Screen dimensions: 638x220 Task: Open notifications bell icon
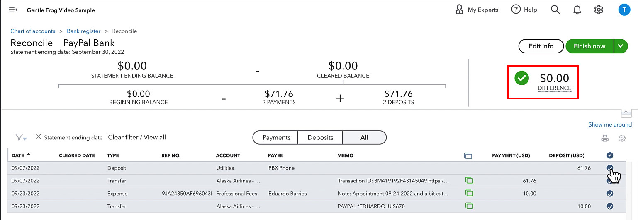click(577, 10)
